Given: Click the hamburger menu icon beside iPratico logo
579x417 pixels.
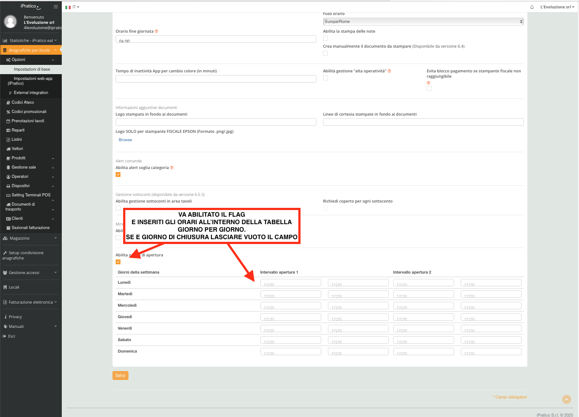Looking at the screenshot, I should (x=56, y=7).
